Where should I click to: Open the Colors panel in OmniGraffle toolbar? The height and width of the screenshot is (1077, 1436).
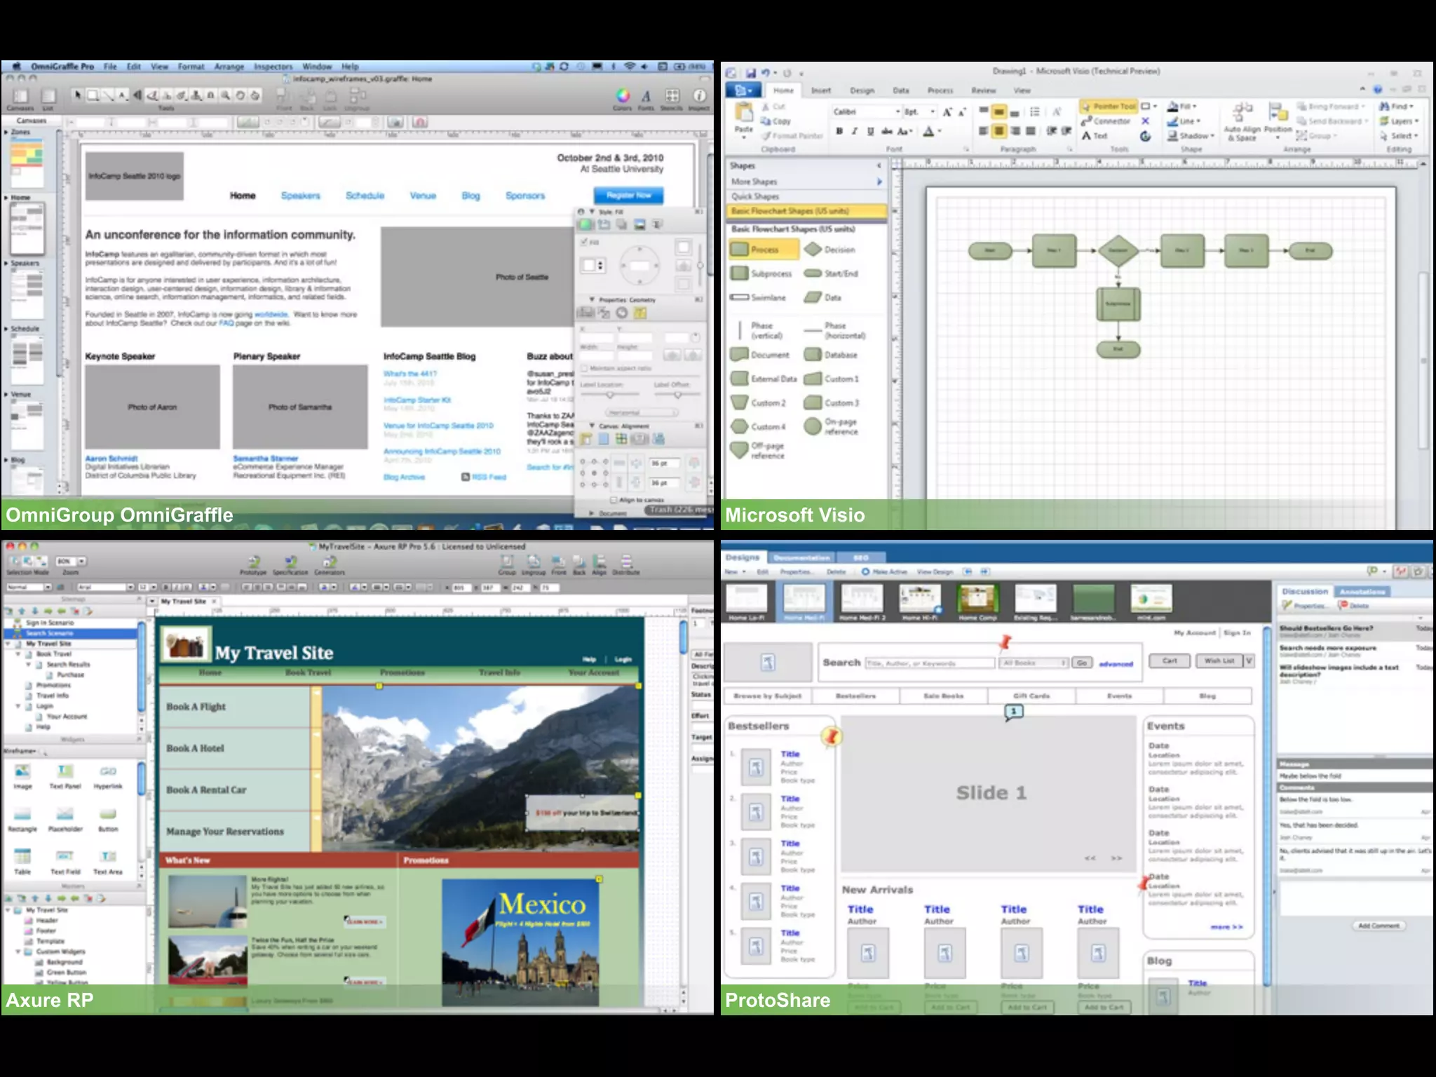tap(622, 98)
